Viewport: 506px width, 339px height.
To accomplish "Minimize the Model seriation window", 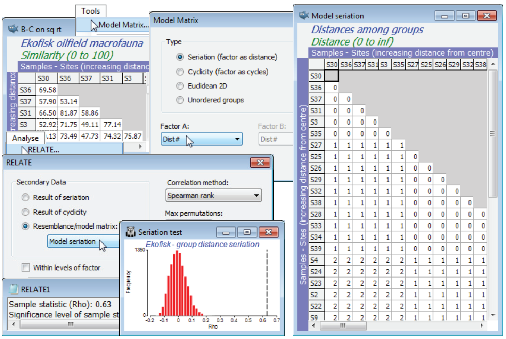I will 444,16.
